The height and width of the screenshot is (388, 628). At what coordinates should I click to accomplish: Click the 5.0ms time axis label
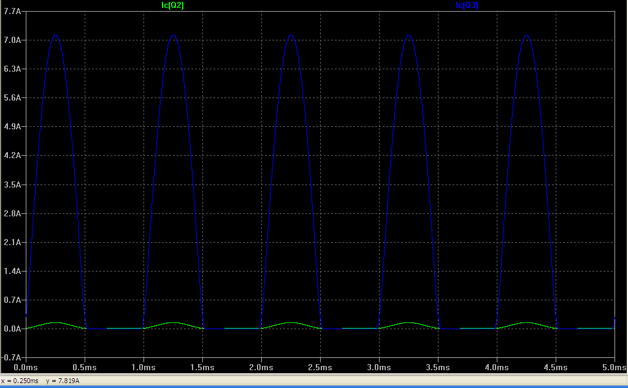click(615, 367)
